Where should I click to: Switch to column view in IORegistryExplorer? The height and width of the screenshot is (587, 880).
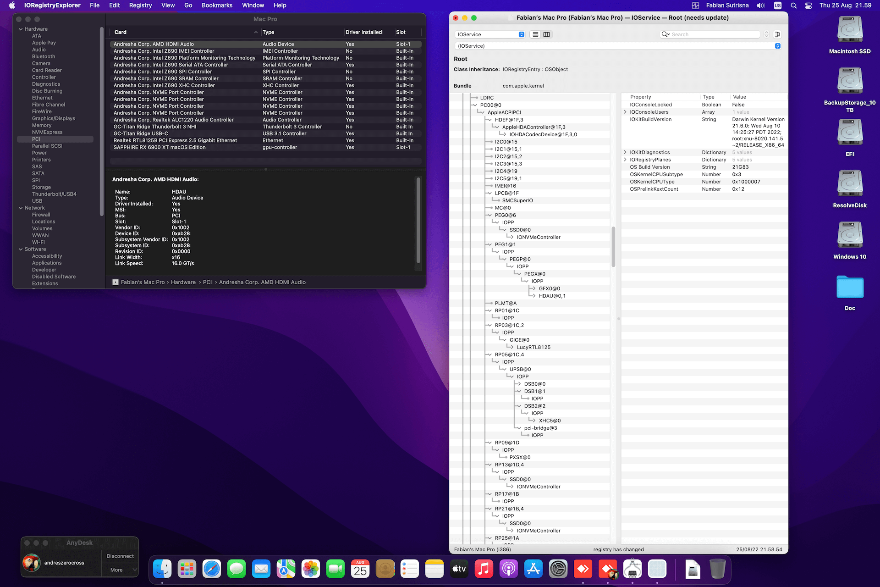click(x=546, y=34)
